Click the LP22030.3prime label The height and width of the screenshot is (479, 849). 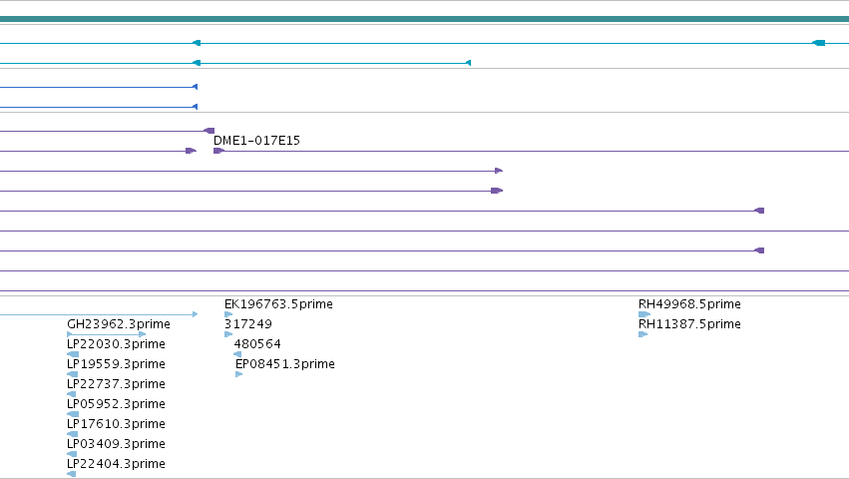[116, 344]
